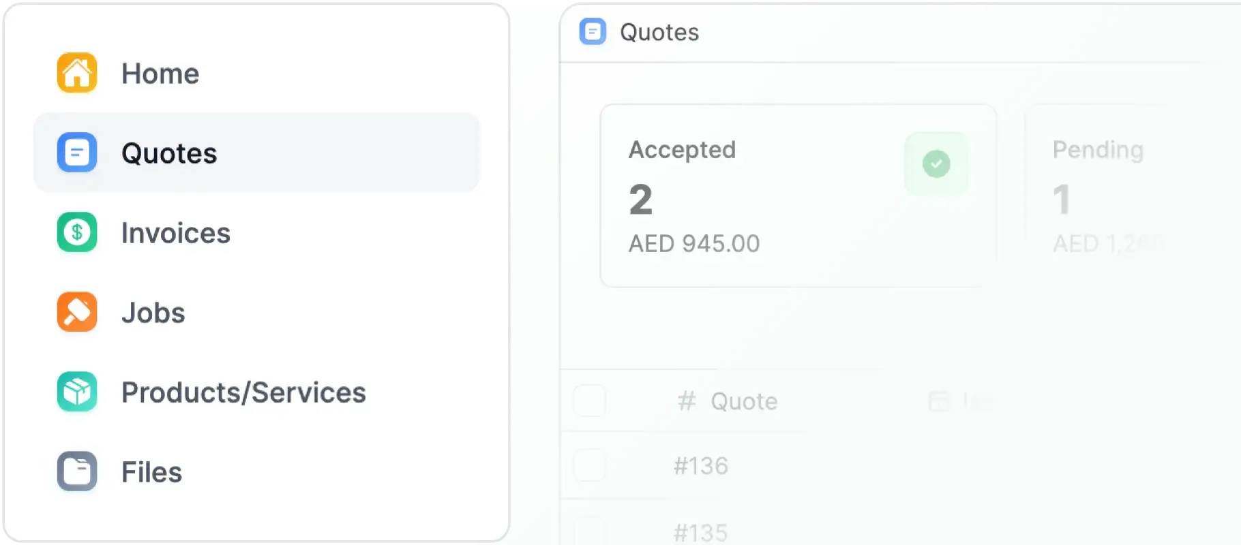This screenshot has height=545, width=1241.
Task: Click the Quote column header text
Action: (744, 401)
